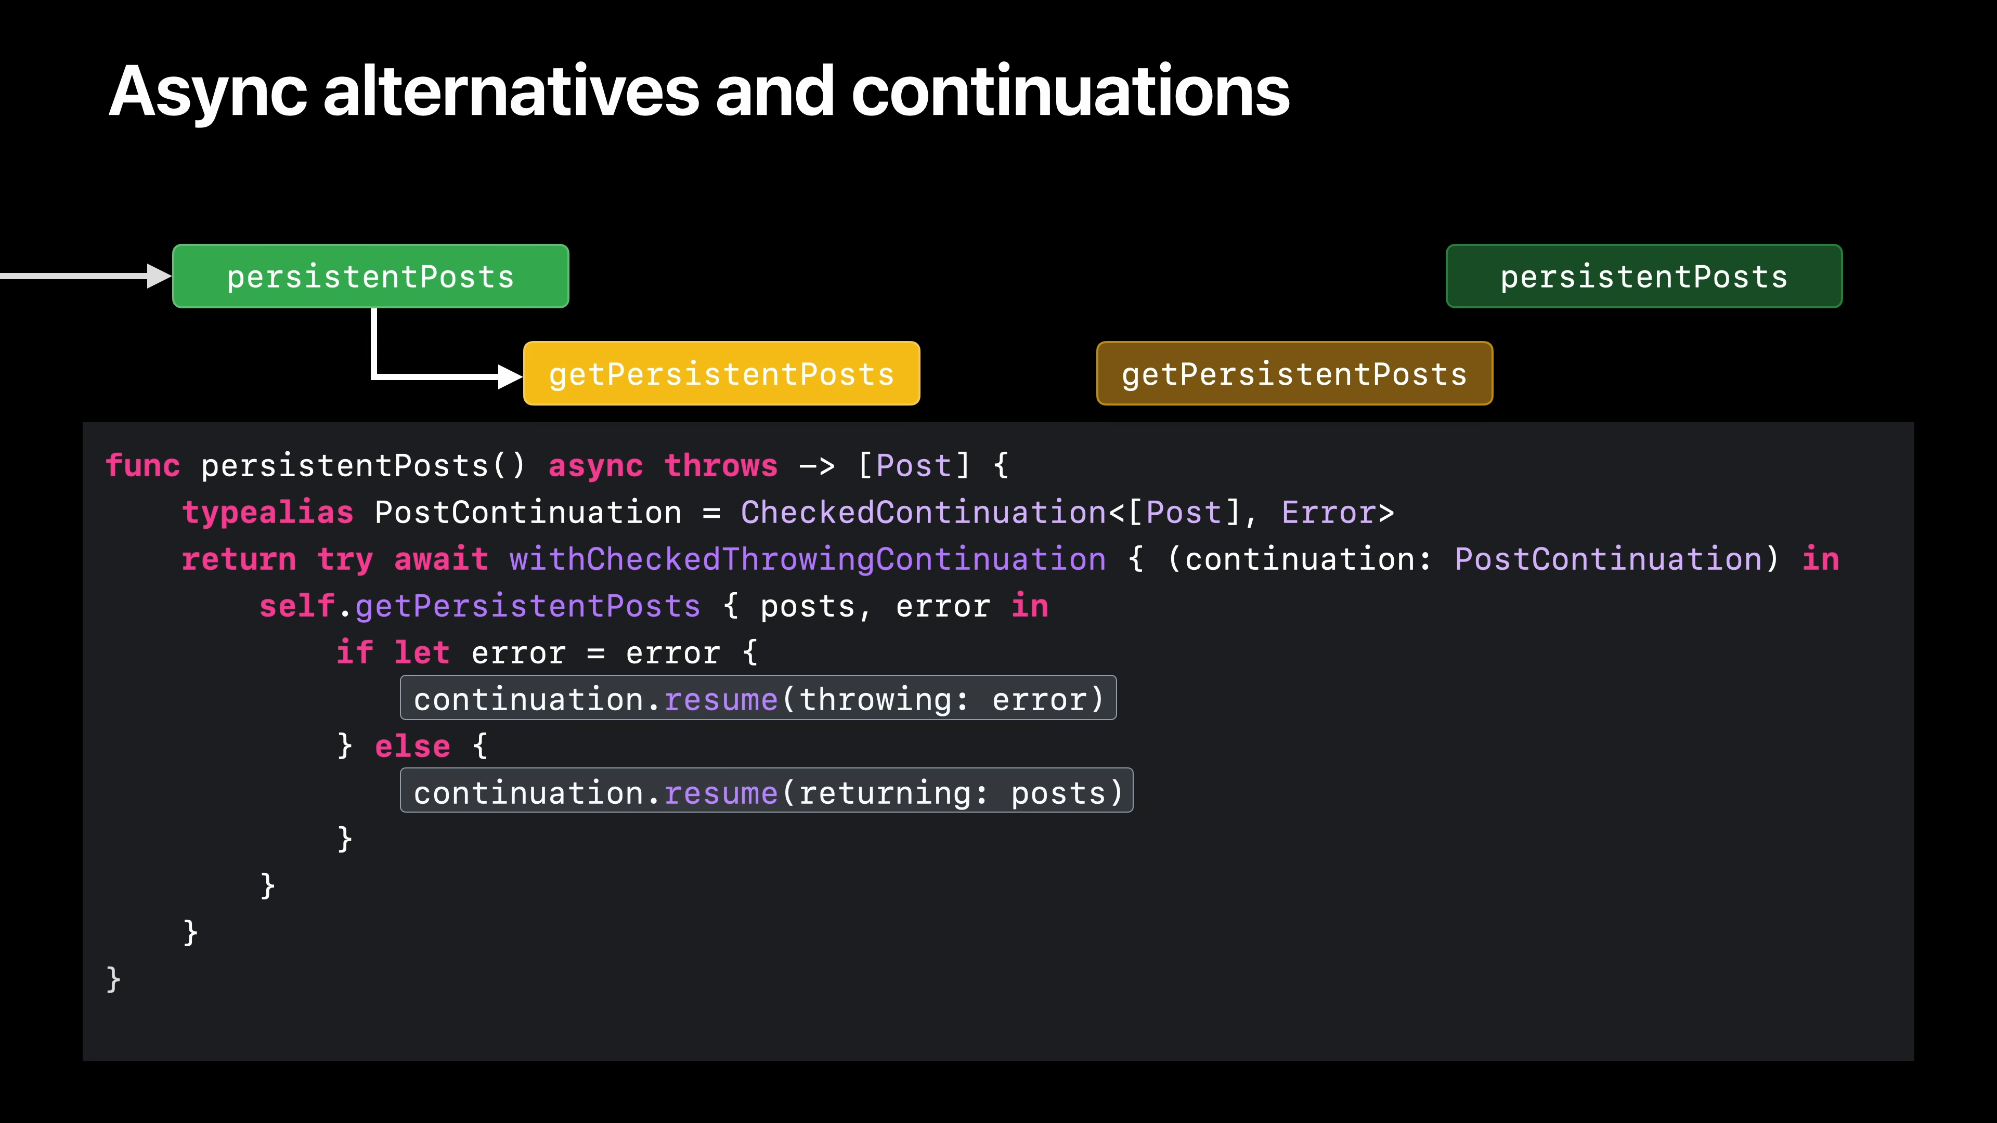Click 'CheckedContinuation' type name
Viewport: 1997px width, 1123px height.
point(923,512)
